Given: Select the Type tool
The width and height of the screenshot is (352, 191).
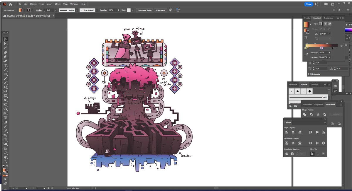Looking at the screenshot, I should [x=5, y=65].
